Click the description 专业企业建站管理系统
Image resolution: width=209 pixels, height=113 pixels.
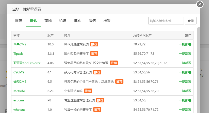coord(79,100)
